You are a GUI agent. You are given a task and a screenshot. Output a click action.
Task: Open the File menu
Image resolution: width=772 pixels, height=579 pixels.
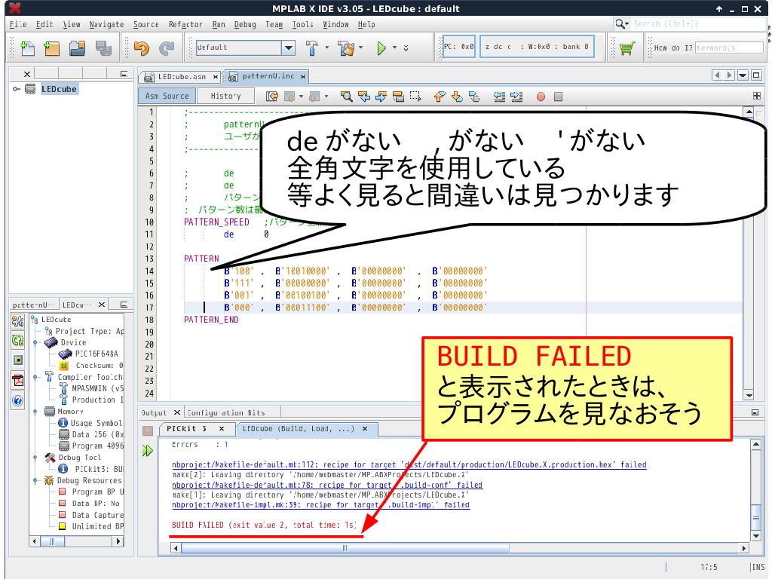click(x=18, y=24)
